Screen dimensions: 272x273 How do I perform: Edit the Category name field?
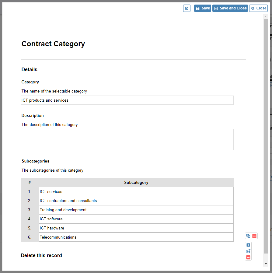(x=127, y=100)
